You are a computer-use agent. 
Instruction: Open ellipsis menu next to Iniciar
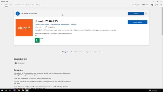click(x=146, y=14)
